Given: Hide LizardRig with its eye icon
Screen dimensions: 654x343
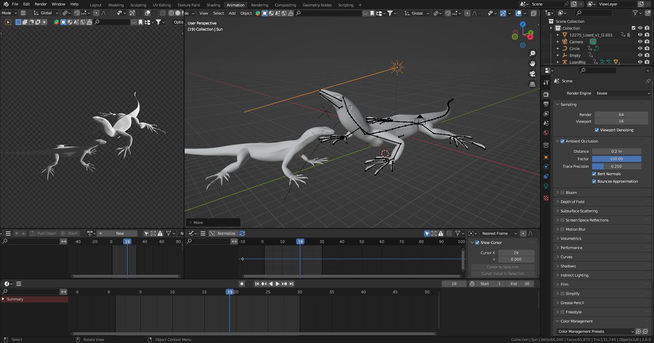Looking at the screenshot, I should (x=640, y=62).
